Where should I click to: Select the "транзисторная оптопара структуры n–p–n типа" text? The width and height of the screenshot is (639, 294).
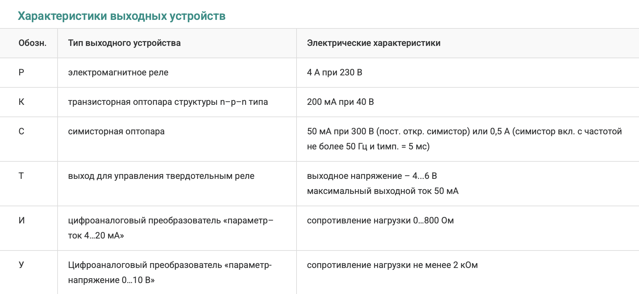click(x=168, y=102)
